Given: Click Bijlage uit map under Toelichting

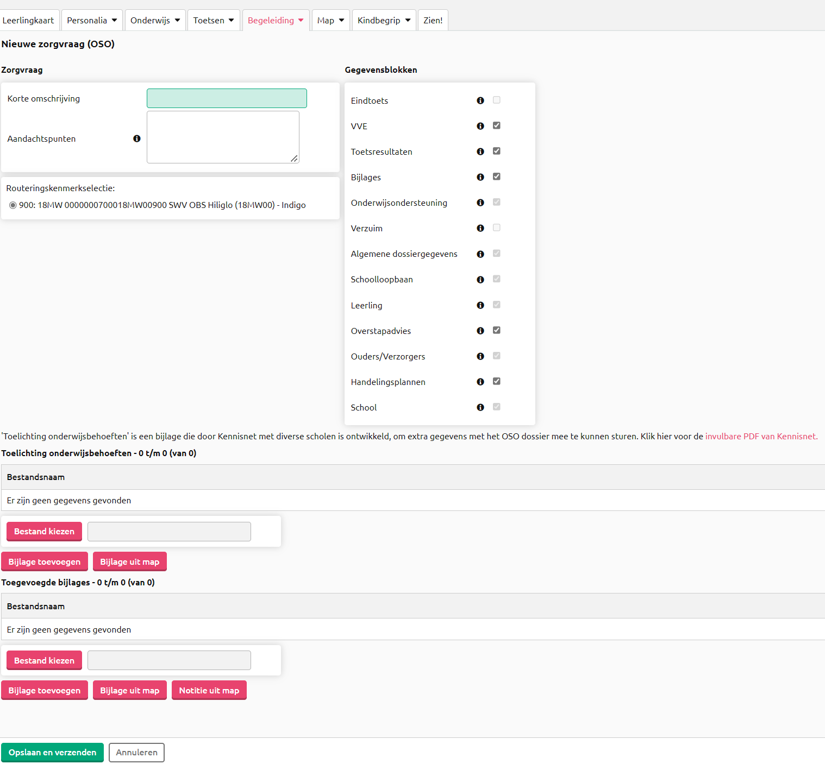Looking at the screenshot, I should [x=130, y=562].
